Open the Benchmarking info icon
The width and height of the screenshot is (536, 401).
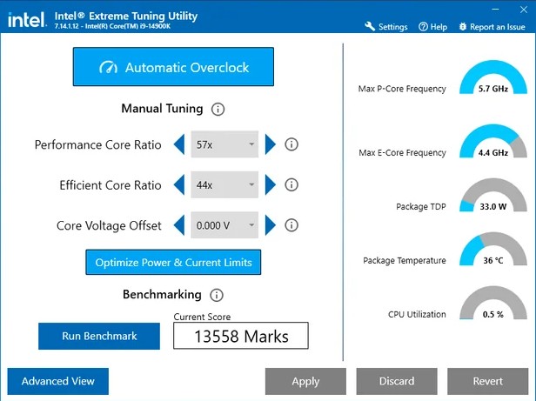click(x=217, y=295)
